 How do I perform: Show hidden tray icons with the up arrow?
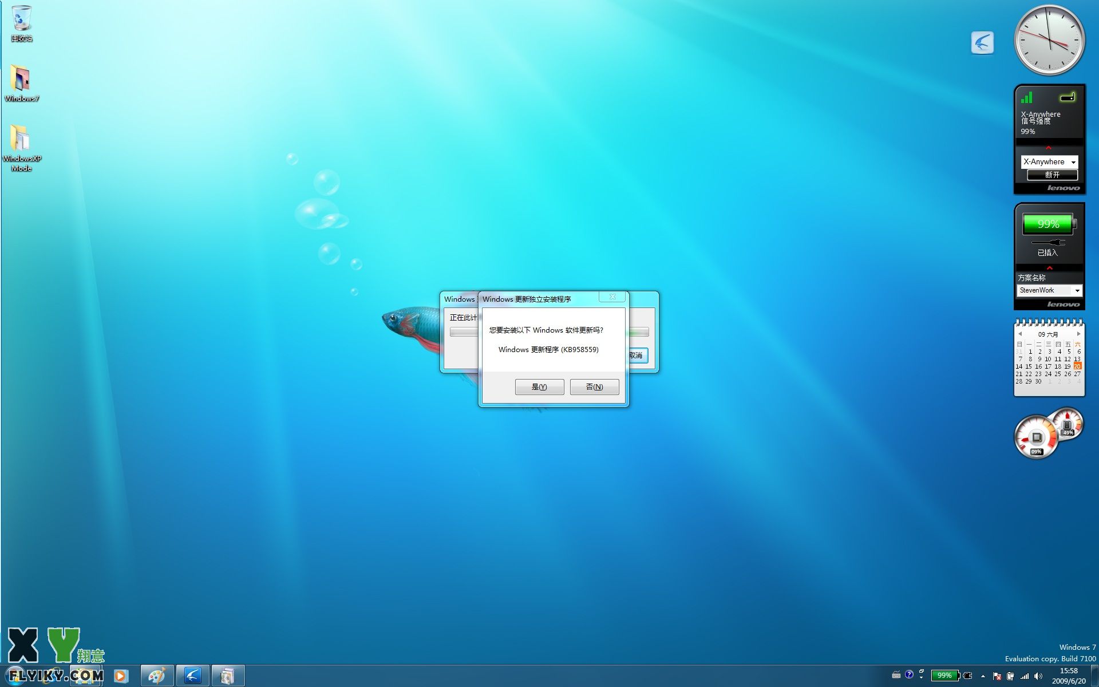click(x=983, y=676)
